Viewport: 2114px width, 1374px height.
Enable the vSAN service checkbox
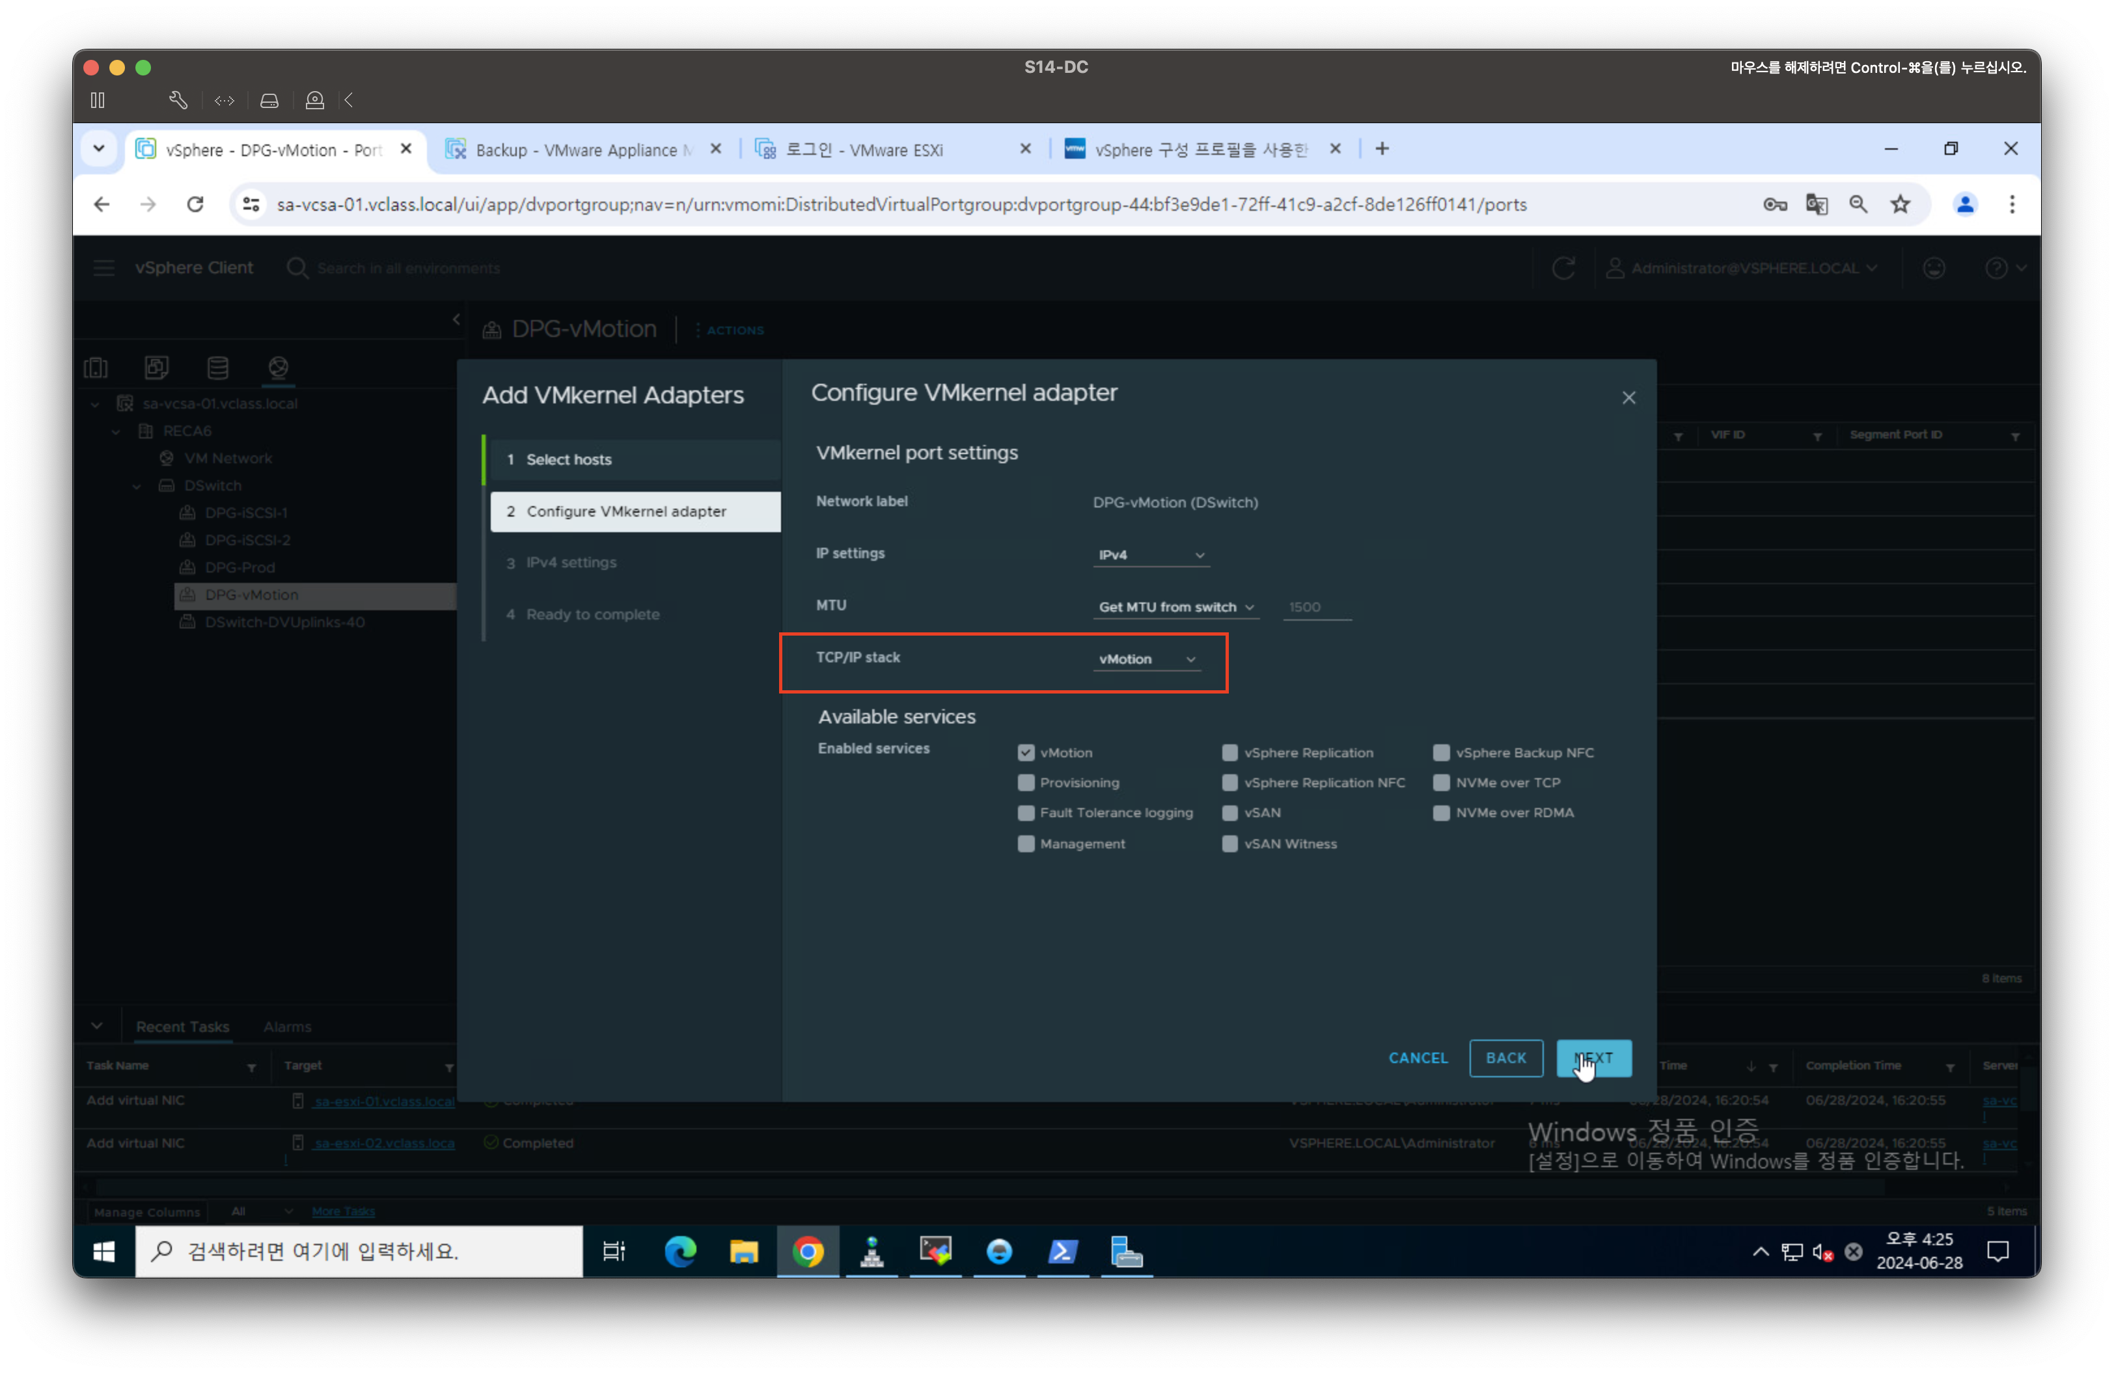(1229, 813)
